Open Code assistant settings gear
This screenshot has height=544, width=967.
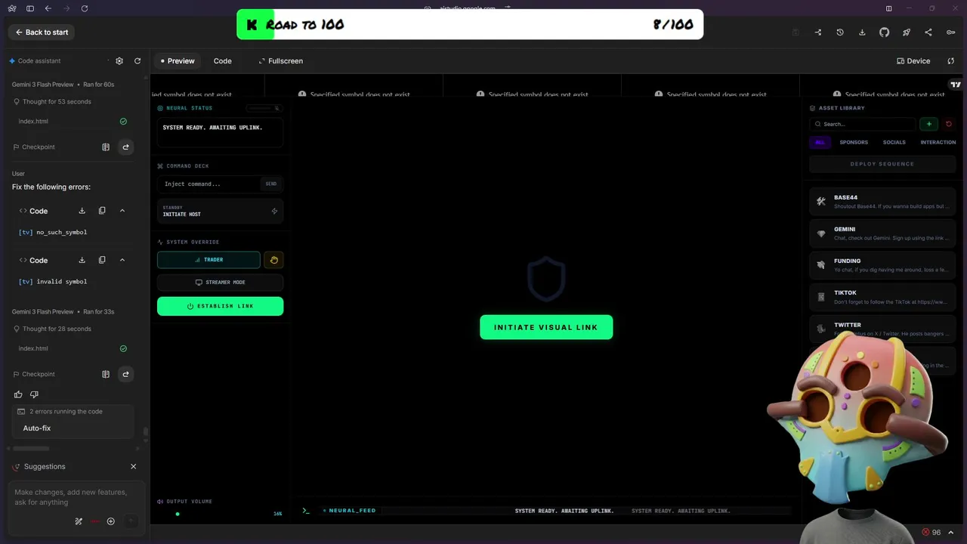[x=119, y=60]
